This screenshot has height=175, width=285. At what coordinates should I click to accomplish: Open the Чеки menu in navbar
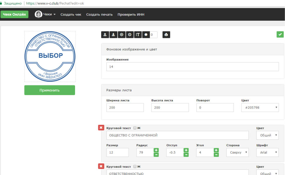45,14
